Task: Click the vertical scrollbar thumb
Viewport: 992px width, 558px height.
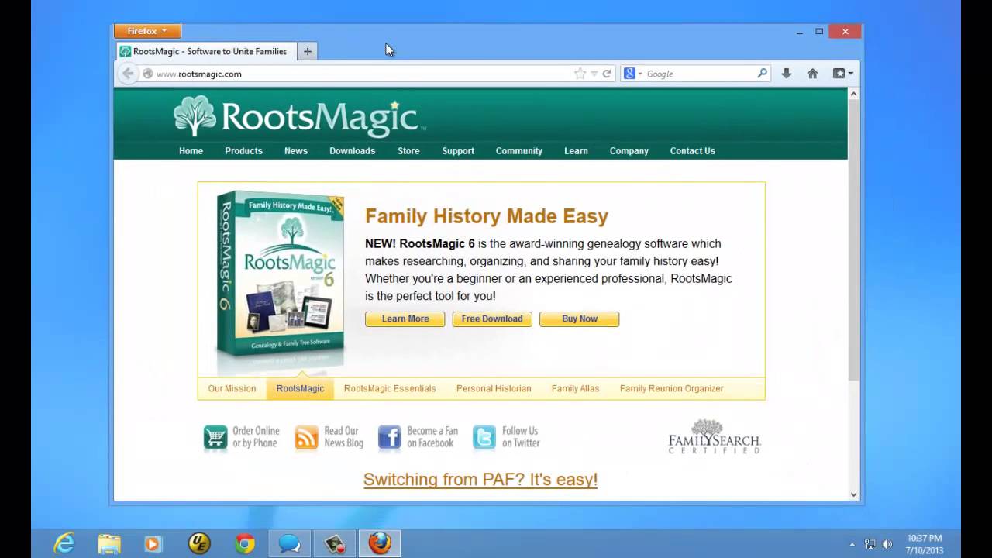Action: 854,240
